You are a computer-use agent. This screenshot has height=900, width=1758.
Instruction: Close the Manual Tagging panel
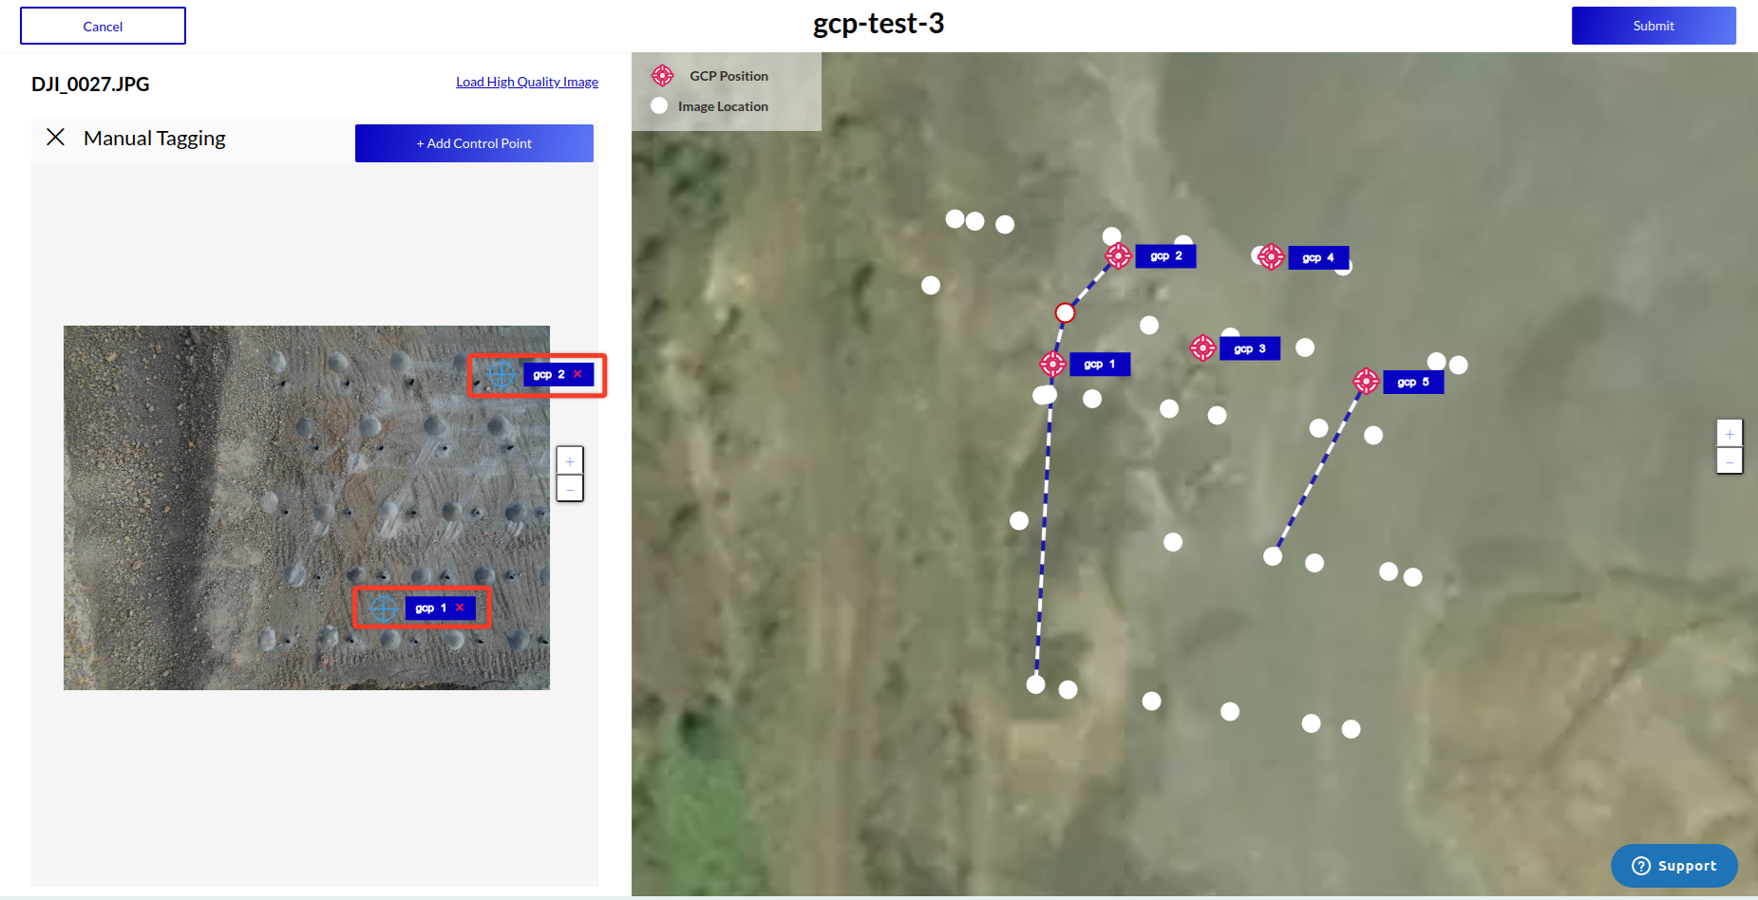(56, 138)
